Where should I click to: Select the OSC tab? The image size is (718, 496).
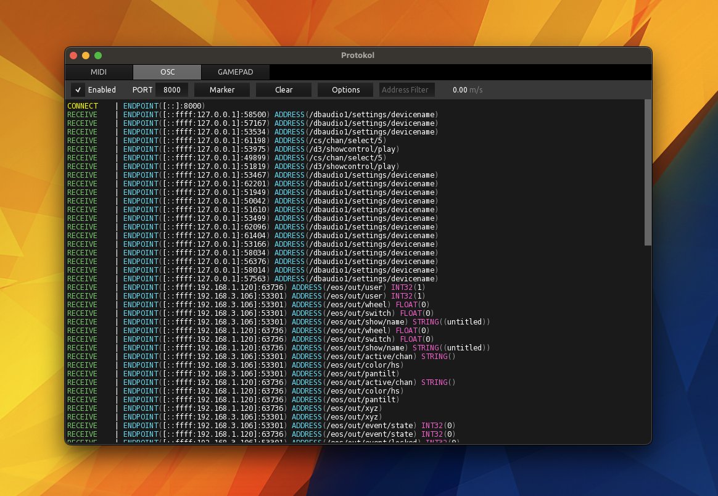167,72
